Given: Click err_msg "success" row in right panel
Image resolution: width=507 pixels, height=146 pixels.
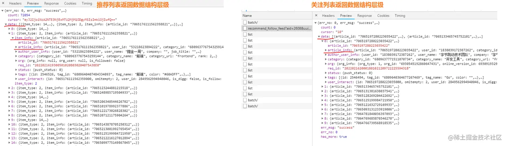Looking at the screenshot, I should tap(337, 127).
